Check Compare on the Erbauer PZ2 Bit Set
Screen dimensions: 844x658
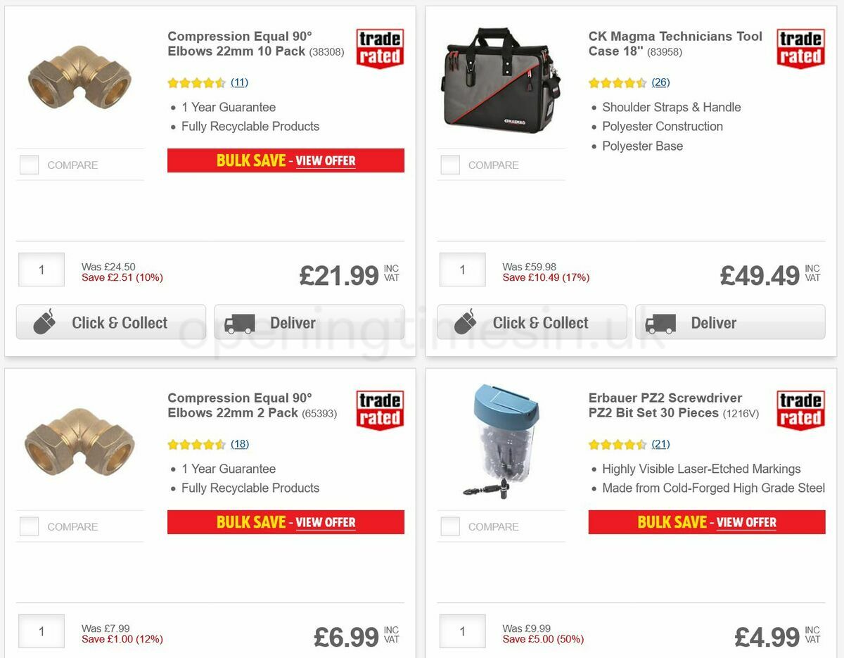[x=449, y=526]
